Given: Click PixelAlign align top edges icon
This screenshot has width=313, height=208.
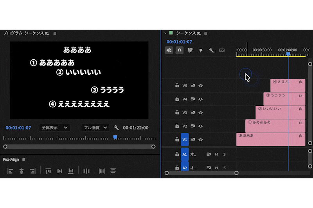Looking at the screenshot, I should 48,171.
